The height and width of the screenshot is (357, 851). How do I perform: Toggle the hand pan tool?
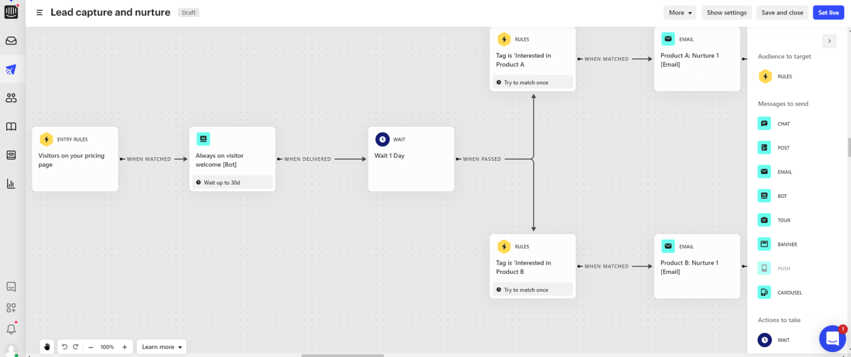47,347
